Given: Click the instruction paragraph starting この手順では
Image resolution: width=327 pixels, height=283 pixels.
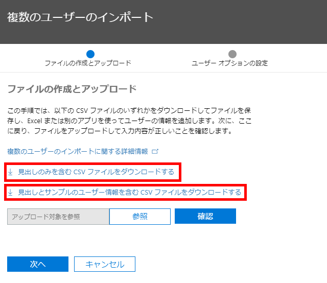Looking at the screenshot, I should click(x=128, y=121).
